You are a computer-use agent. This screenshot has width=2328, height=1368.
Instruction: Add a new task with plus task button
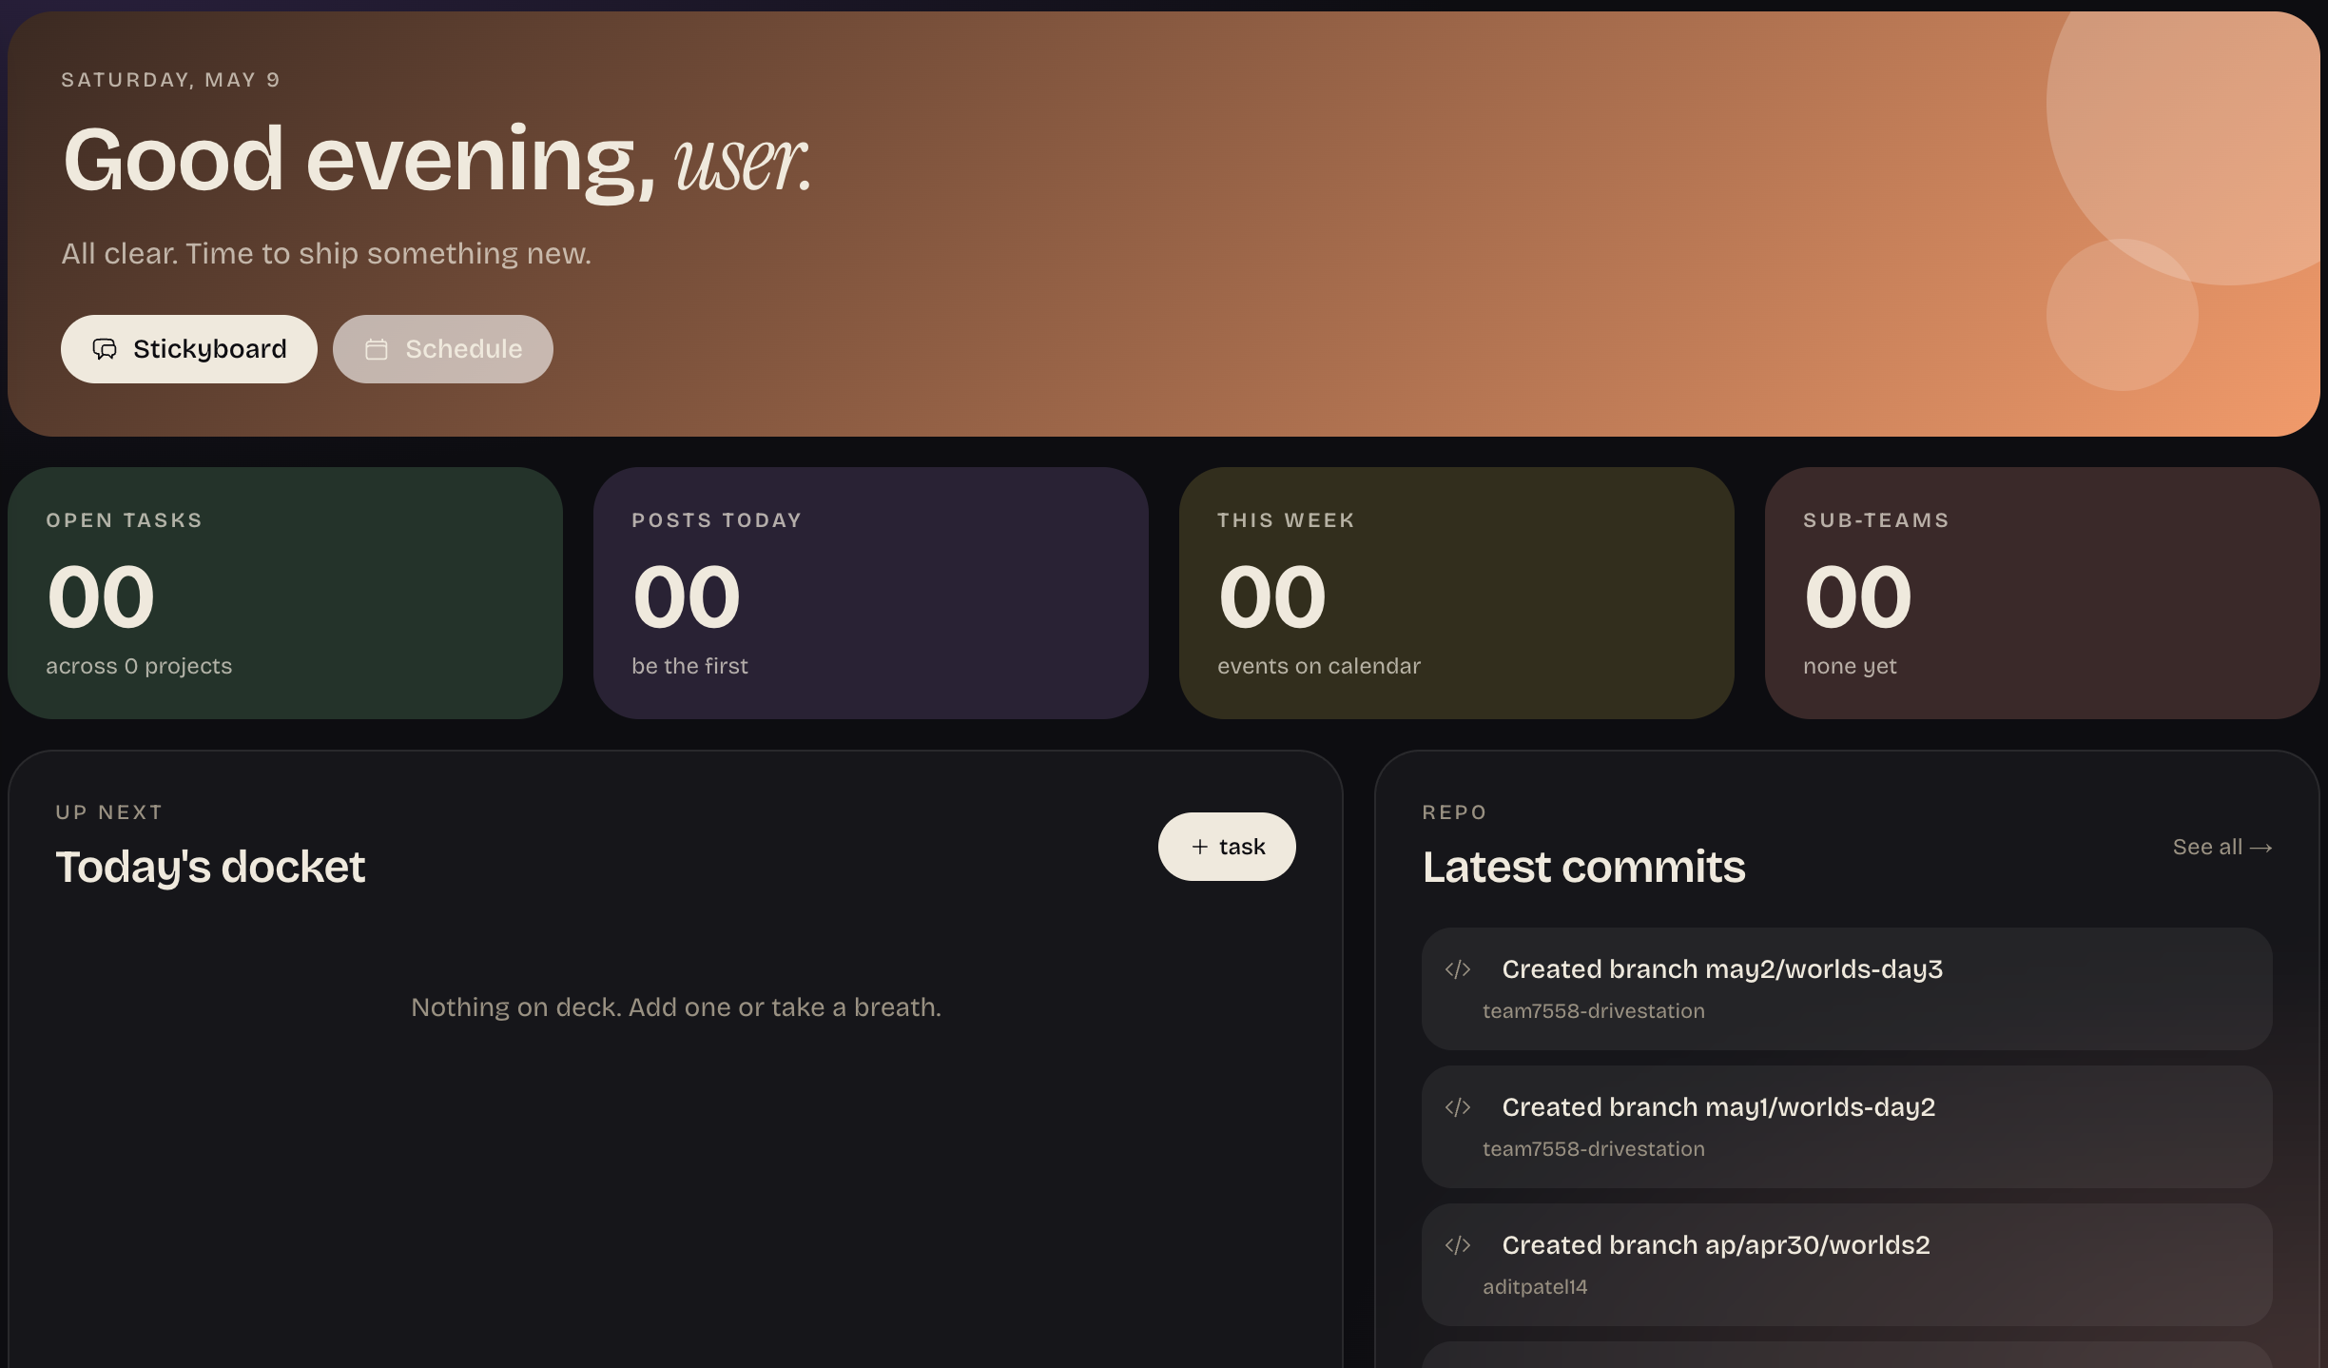pyautogui.click(x=1227, y=847)
